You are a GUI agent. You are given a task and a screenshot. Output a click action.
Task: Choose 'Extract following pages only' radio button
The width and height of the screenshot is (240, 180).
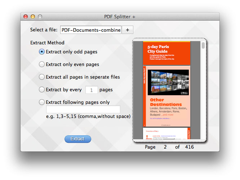42,102
